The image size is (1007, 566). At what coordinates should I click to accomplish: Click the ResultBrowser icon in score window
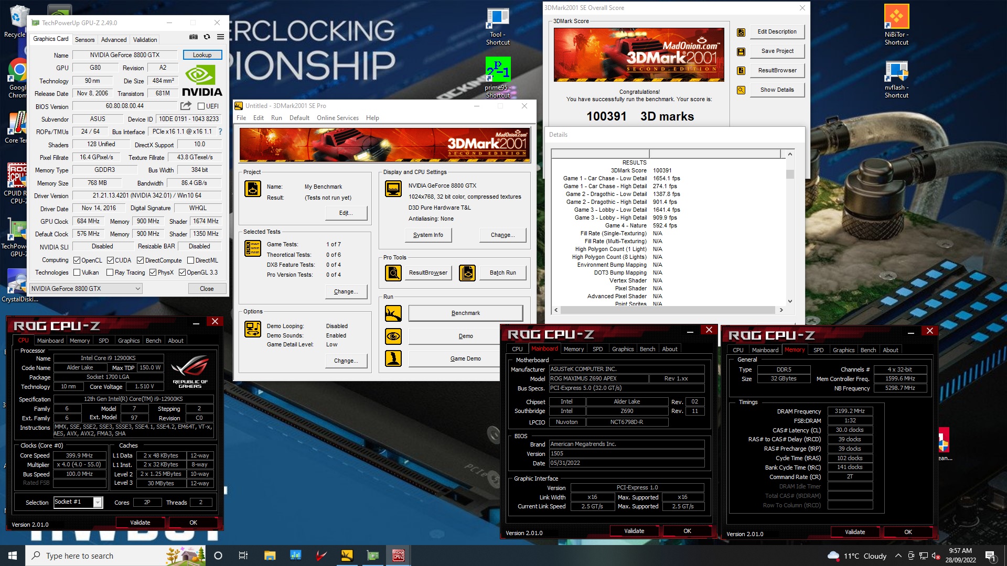tap(741, 71)
